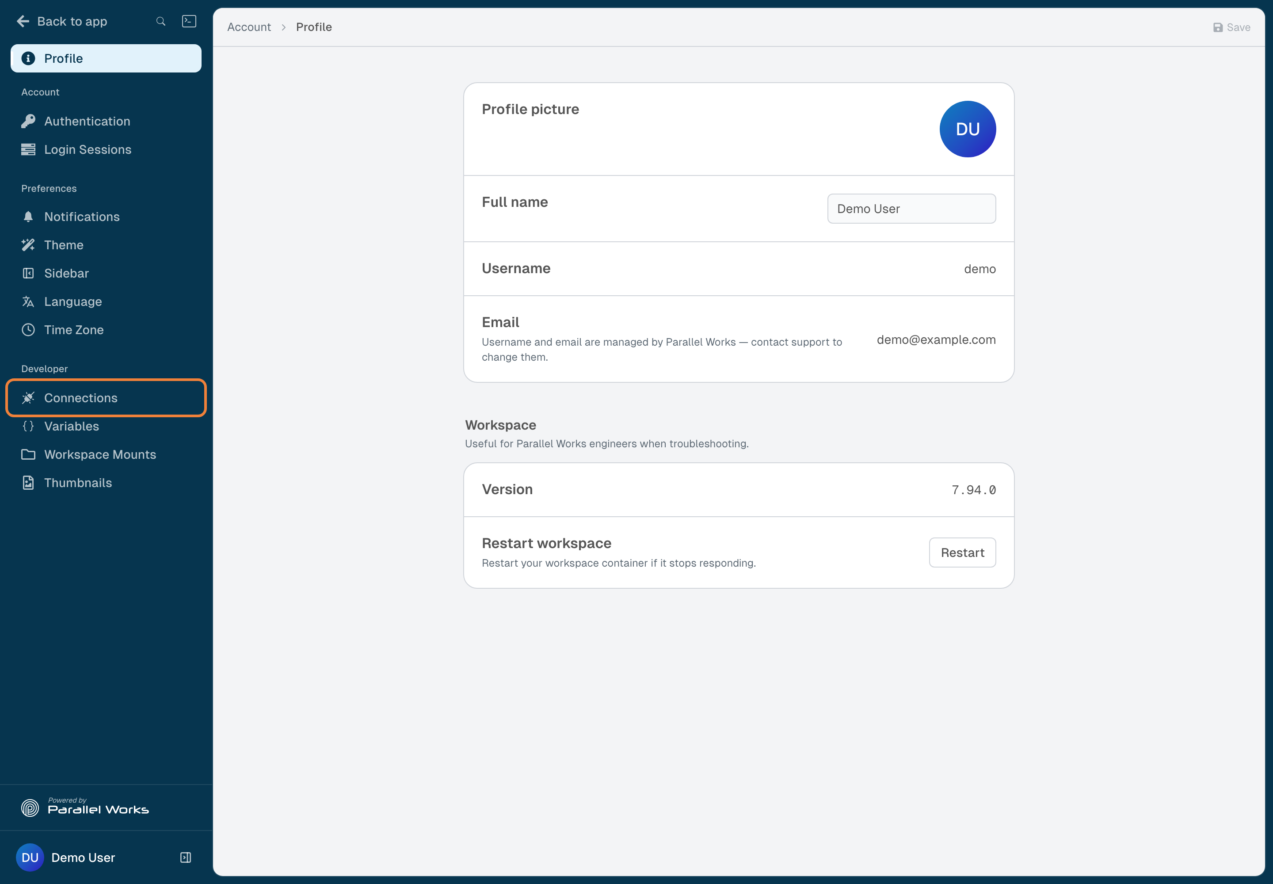Click the Save disk icon
The image size is (1273, 884).
pos(1218,27)
